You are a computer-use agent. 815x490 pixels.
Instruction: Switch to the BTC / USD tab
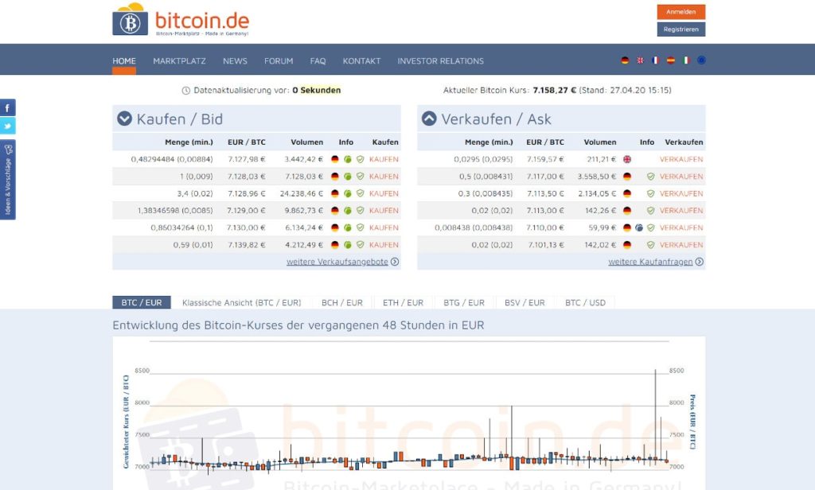[x=585, y=302]
